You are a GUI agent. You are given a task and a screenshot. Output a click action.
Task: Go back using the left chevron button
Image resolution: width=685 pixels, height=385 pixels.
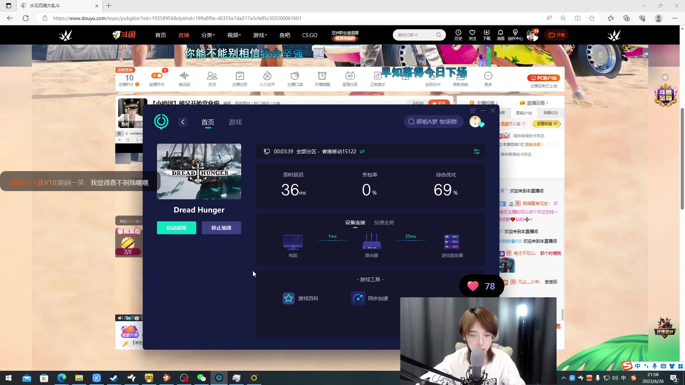pyautogui.click(x=183, y=122)
